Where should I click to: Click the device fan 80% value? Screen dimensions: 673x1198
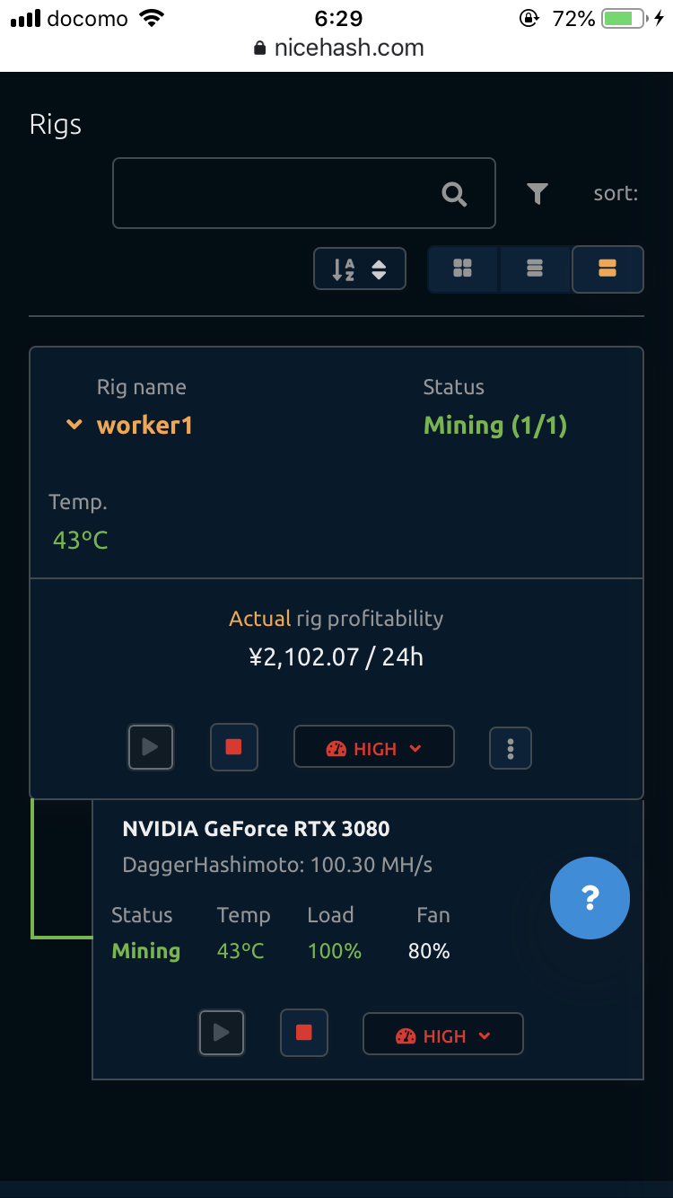coord(429,951)
